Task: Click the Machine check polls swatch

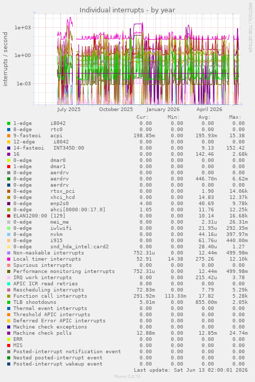Action: 9,333
